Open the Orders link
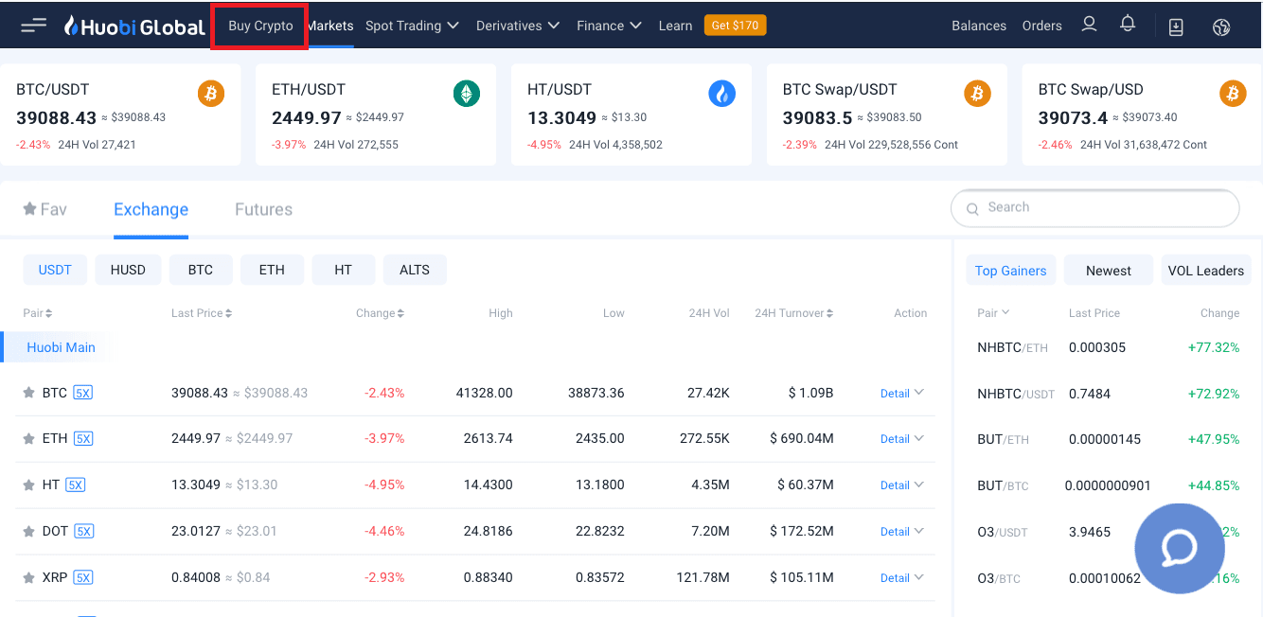The height and width of the screenshot is (617, 1263). tap(1042, 26)
